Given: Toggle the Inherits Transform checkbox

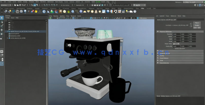Looking at the screenshot, I should tap(174, 48).
